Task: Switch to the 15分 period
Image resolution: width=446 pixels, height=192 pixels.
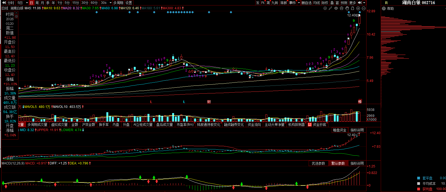Action: [76, 3]
